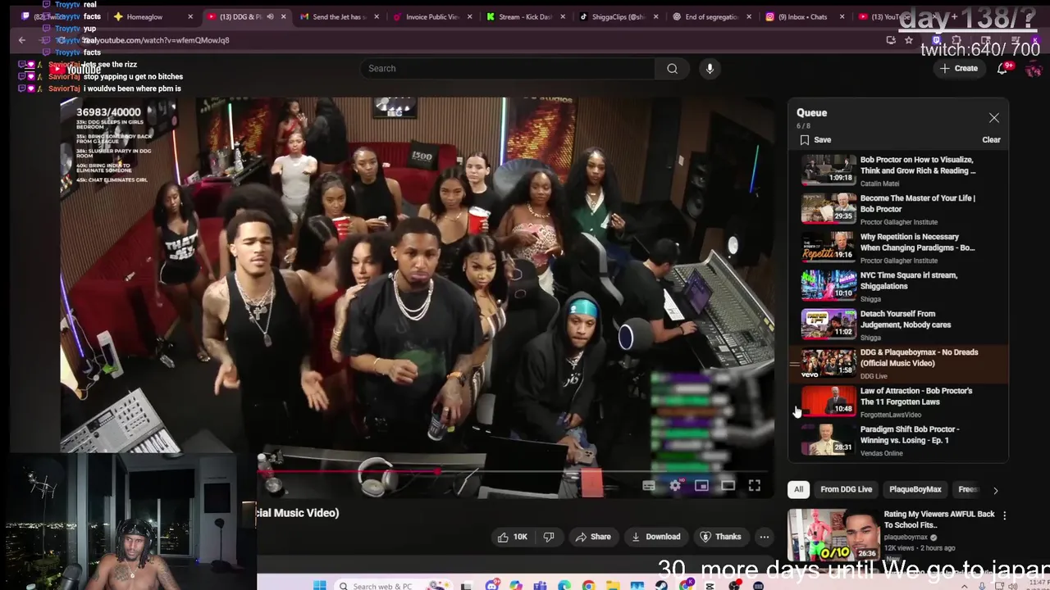This screenshot has width=1050, height=590.
Task: Switch the player to miniplayer
Action: click(x=701, y=486)
